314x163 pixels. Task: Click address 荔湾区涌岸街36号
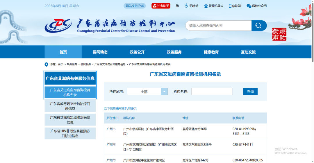point(195,129)
